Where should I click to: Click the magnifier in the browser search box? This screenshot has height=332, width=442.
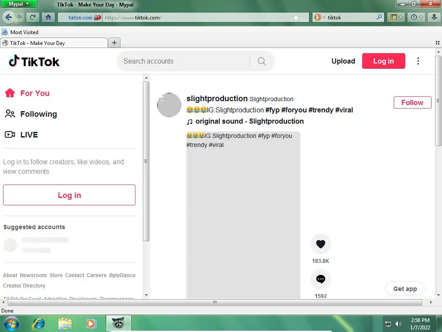[x=379, y=17]
